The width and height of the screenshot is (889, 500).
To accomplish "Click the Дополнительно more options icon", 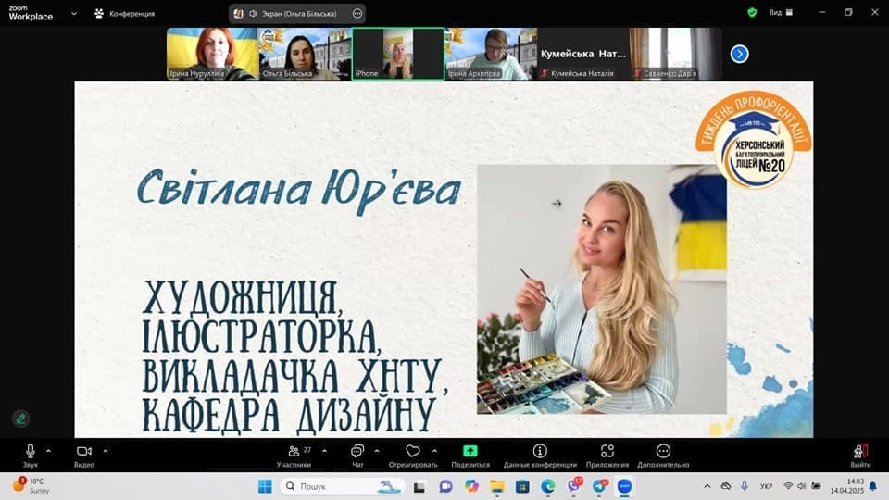I will [x=663, y=452].
